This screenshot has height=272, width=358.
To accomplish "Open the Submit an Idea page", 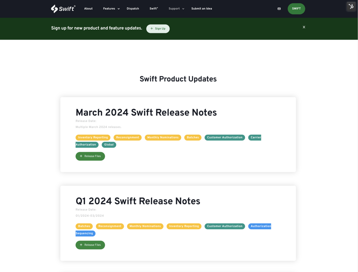I will pos(201,9).
